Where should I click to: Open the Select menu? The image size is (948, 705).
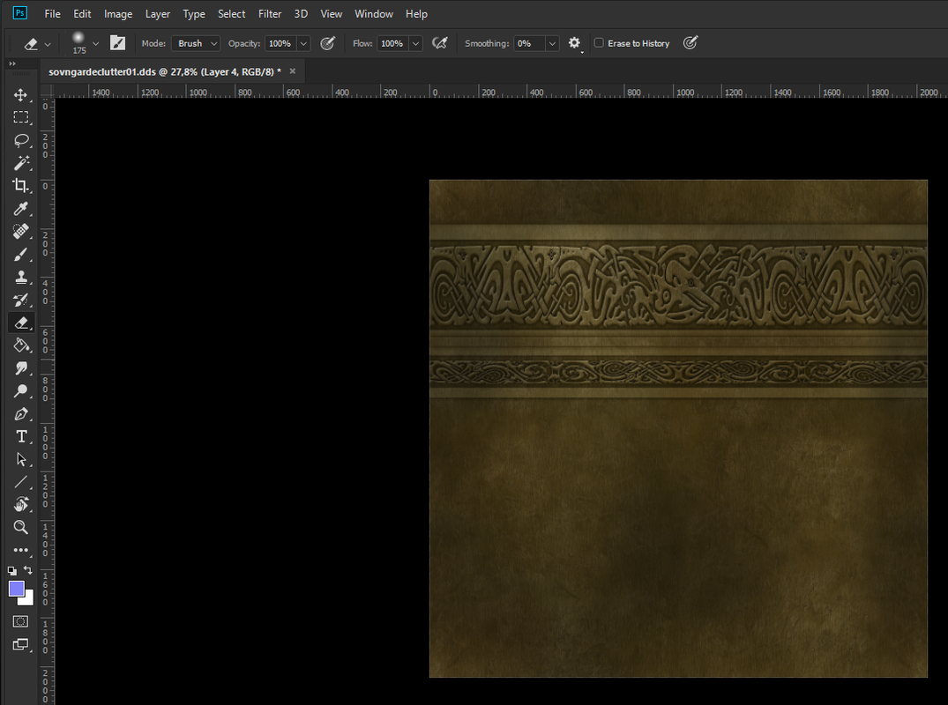pos(232,13)
